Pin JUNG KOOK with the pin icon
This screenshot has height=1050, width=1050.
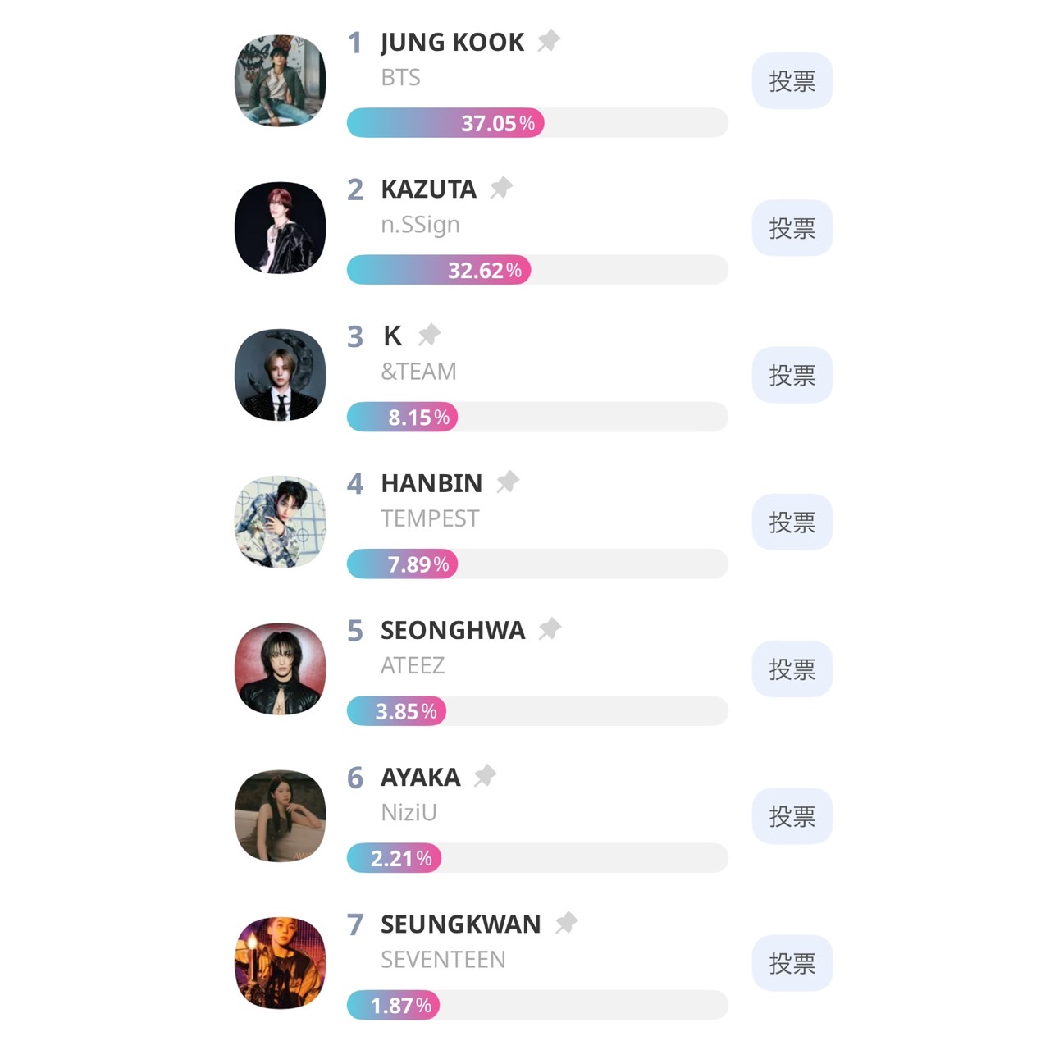pyautogui.click(x=548, y=40)
